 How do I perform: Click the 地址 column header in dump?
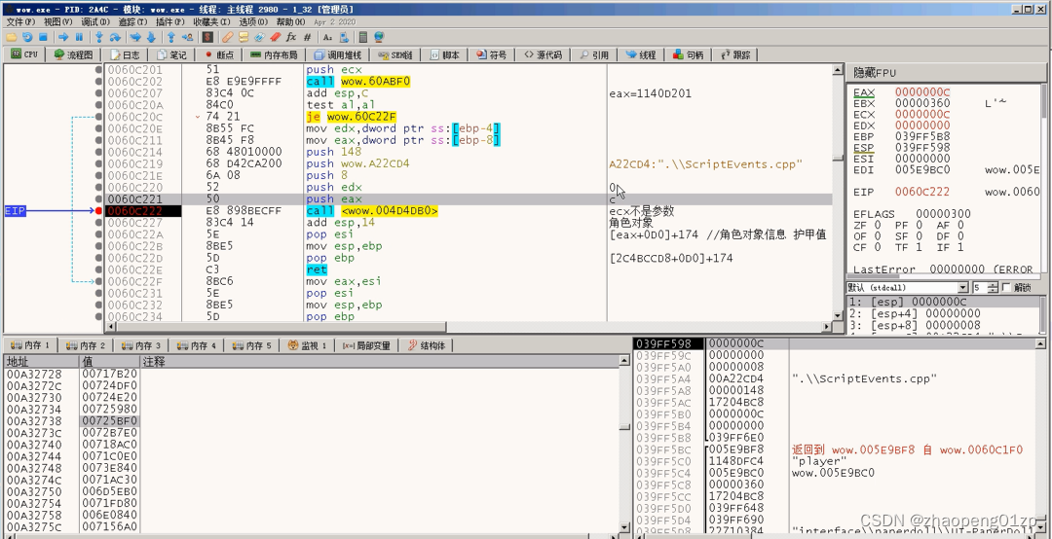pos(42,361)
